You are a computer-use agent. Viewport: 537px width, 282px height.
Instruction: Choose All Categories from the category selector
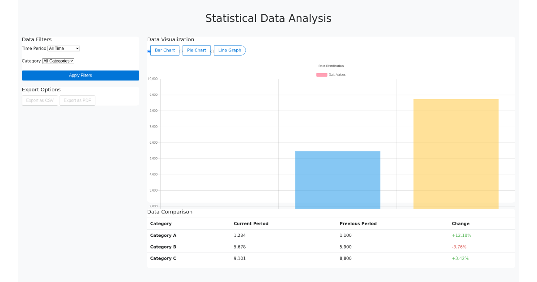(58, 61)
